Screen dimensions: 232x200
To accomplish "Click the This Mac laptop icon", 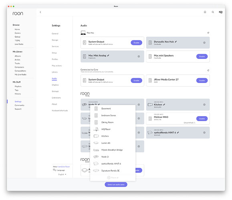I will tap(83, 33).
